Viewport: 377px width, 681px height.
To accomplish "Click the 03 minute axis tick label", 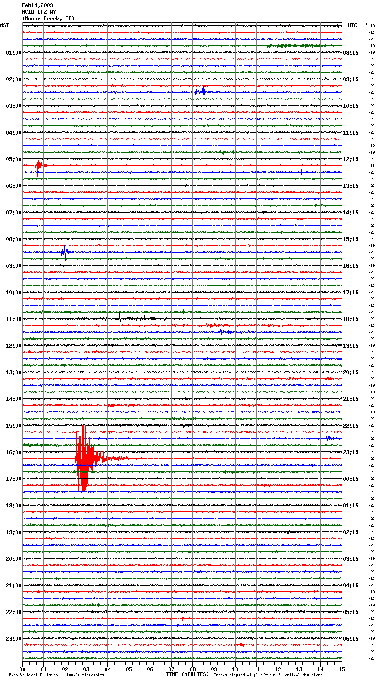I will 86,669.
